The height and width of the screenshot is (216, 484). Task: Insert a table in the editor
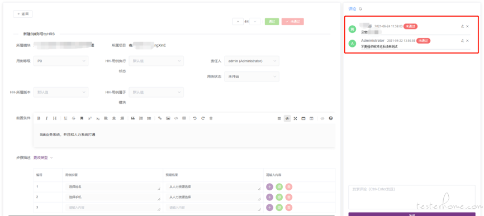pyautogui.click(x=184, y=118)
